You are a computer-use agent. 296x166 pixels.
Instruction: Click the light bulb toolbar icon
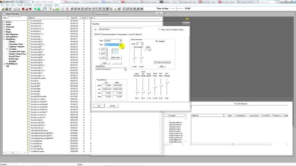click(50, 9)
